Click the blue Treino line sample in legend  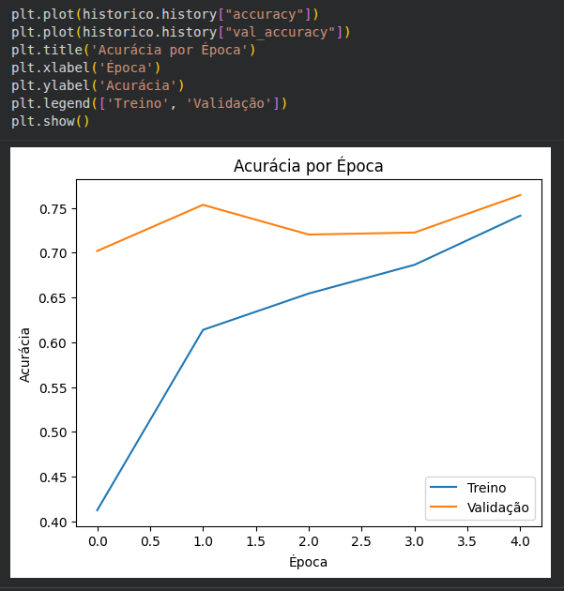[444, 488]
